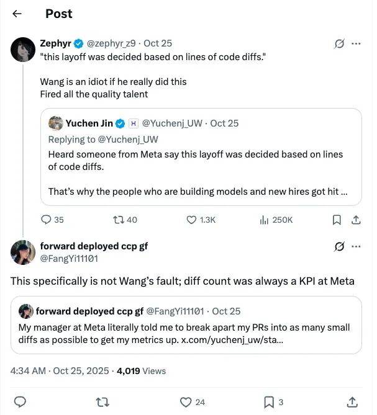The width and height of the screenshot is (377, 415).
Task: Like the main post with 24 likes
Action: (x=186, y=401)
